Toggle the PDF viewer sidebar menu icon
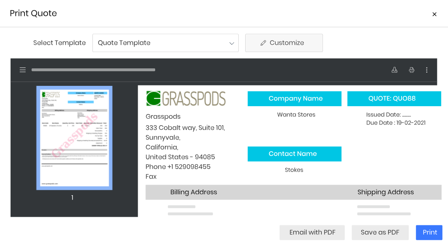Viewport: 448px width, 244px height. (22, 70)
